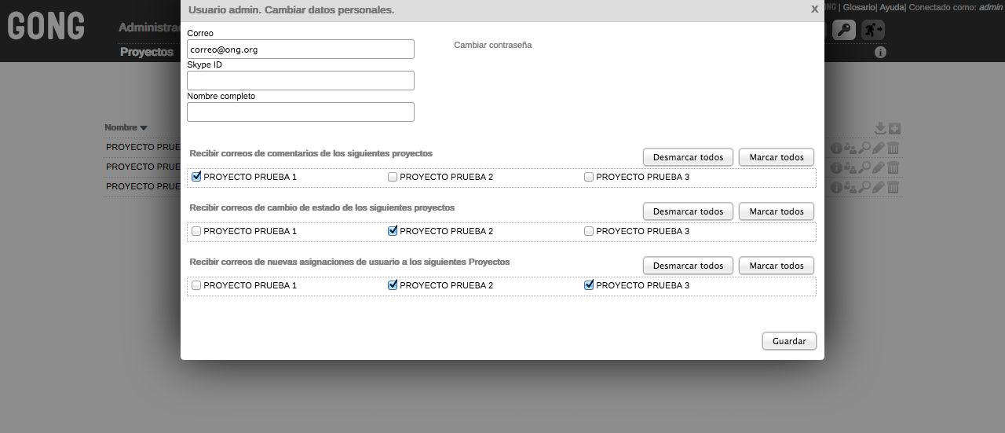Uncheck PROYECTO PRUEBA 1 under comment emails
Screen dimensions: 1005x433
click(196, 177)
